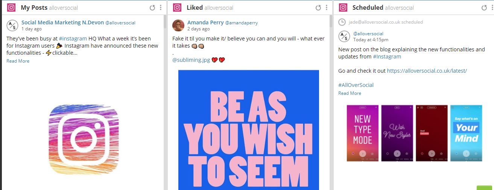The height and width of the screenshot is (190, 494).
Task: Refresh the My Posts stream
Action: pos(152,7)
